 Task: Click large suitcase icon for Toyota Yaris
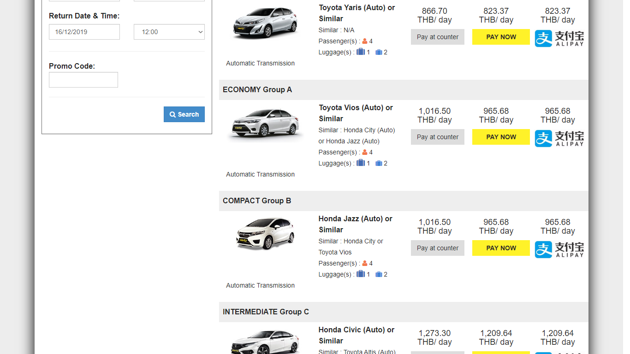(x=361, y=52)
